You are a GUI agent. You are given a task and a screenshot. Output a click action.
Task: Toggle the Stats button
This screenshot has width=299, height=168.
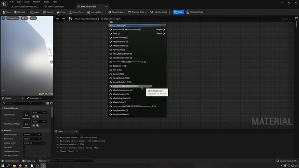click(178, 12)
